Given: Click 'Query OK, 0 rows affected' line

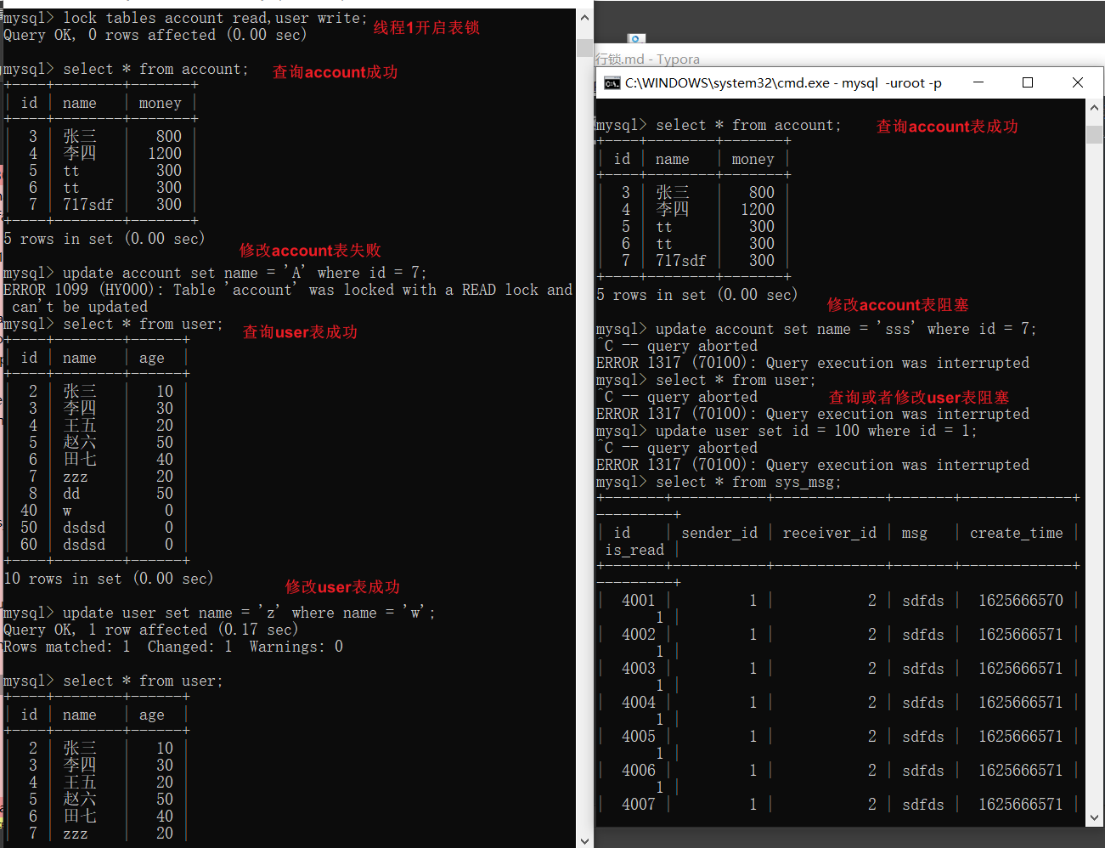Looking at the screenshot, I should pos(155,35).
